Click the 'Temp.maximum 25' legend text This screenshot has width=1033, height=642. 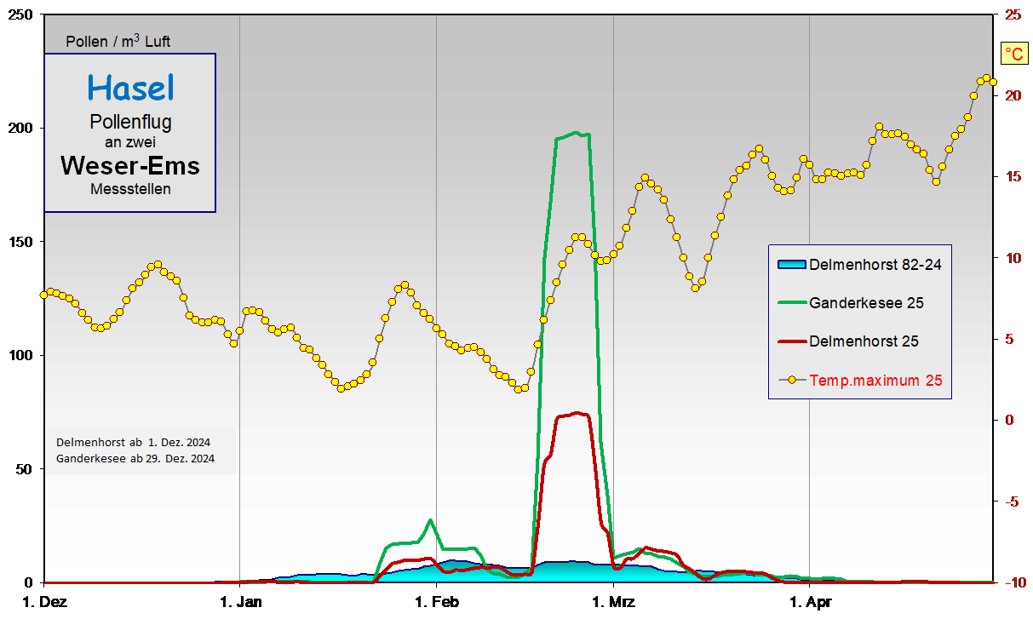(x=875, y=381)
